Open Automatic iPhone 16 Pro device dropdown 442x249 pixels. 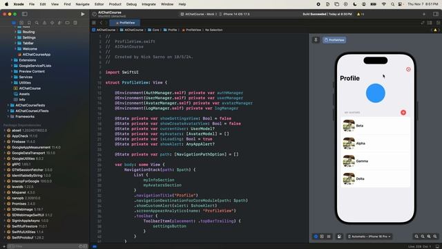(369, 237)
